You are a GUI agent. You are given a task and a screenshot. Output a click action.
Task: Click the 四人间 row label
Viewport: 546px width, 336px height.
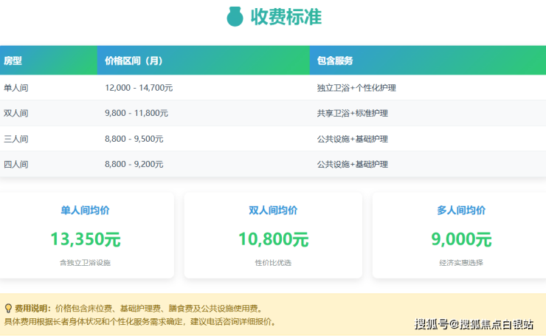click(x=16, y=164)
